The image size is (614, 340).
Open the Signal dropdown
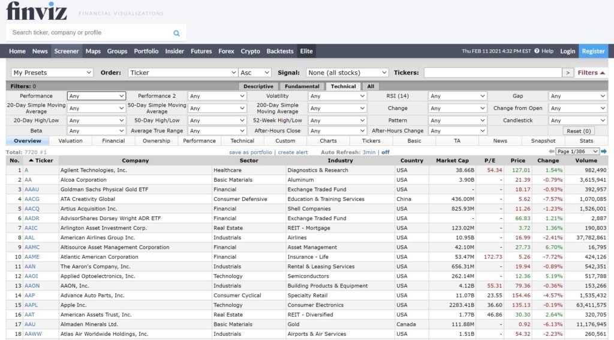[347, 73]
